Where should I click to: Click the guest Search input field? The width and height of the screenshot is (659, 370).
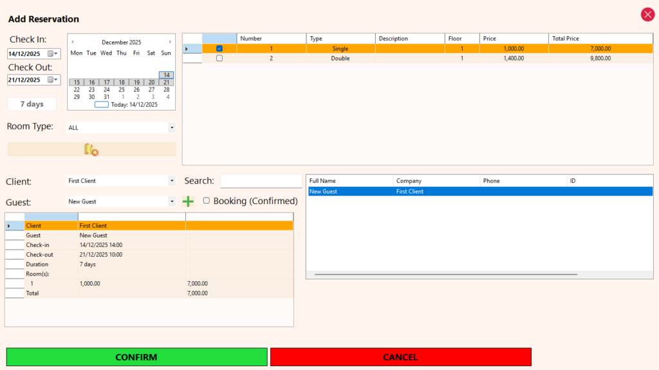(261, 181)
